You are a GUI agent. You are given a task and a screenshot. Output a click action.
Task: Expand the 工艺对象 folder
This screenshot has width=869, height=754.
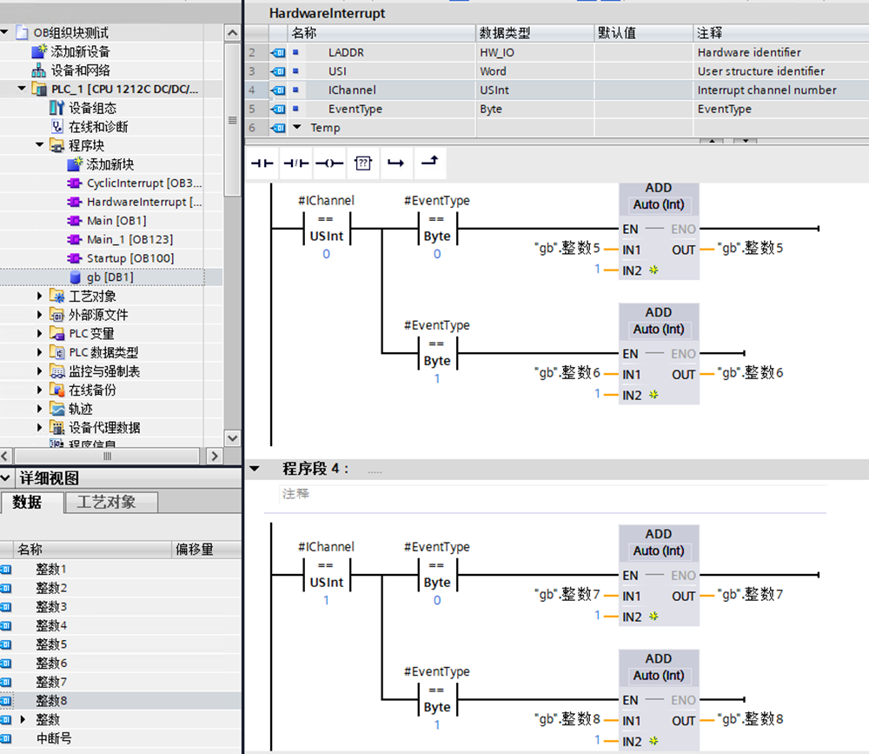click(x=40, y=297)
